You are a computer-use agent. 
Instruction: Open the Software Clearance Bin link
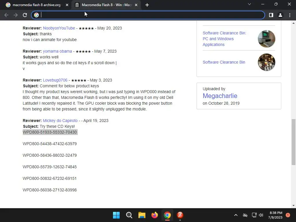tap(224, 62)
